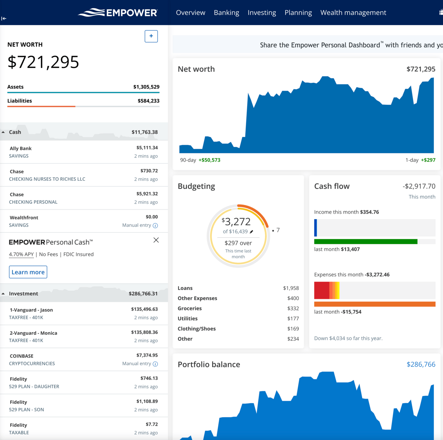This screenshot has height=440, width=443.
Task: Click the "Expenses this month -$3,272.46" label
Action: pyautogui.click(x=352, y=275)
